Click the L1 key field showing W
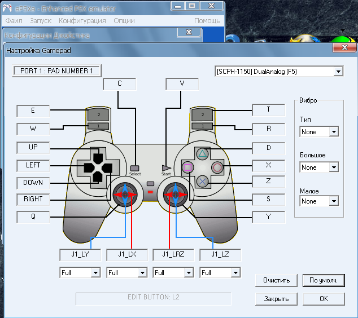The height and width of the screenshot is (318, 358). click(x=33, y=129)
